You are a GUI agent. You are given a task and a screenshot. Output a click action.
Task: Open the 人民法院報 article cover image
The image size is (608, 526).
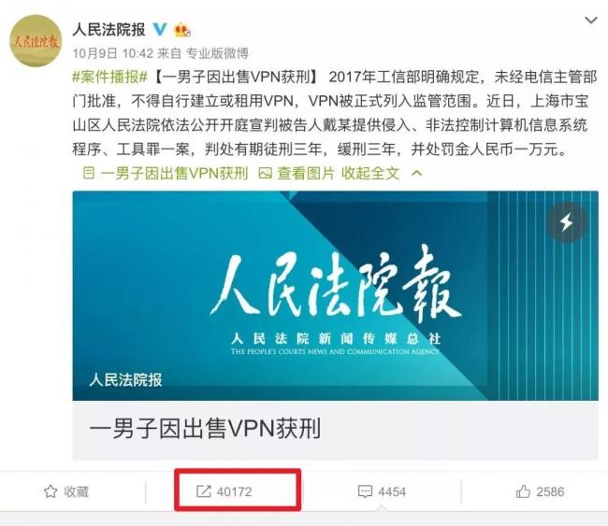point(336,295)
